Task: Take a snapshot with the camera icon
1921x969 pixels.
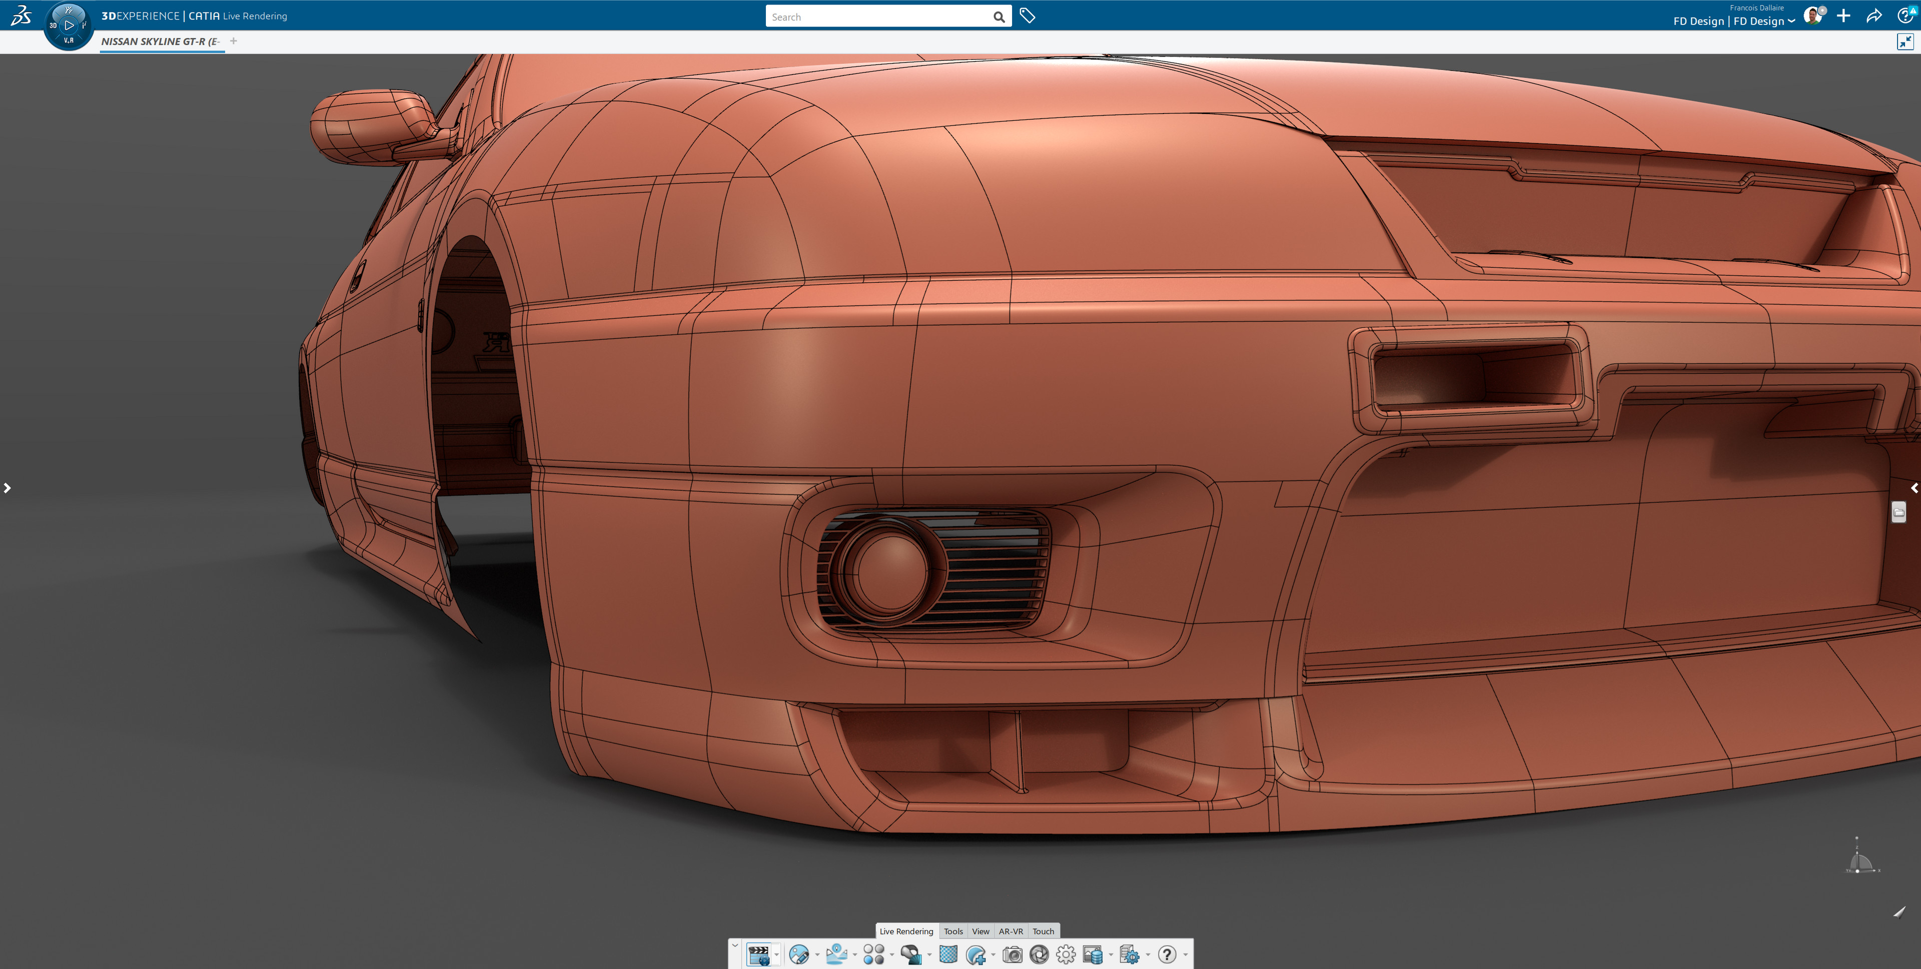Action: click(x=1013, y=955)
